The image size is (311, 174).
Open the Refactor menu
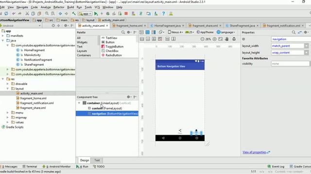click(59, 7)
